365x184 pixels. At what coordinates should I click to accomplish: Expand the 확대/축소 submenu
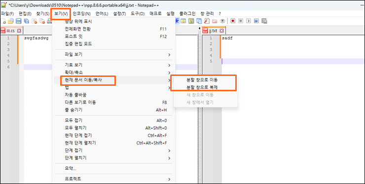(113, 73)
